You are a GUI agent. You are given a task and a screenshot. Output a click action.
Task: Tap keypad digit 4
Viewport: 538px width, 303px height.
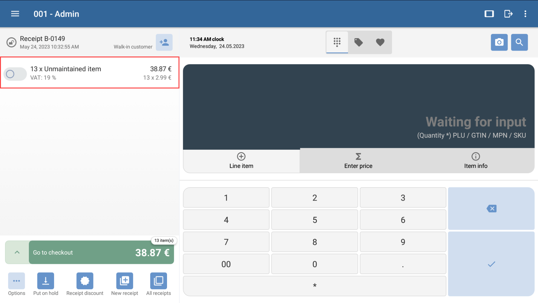tap(226, 220)
